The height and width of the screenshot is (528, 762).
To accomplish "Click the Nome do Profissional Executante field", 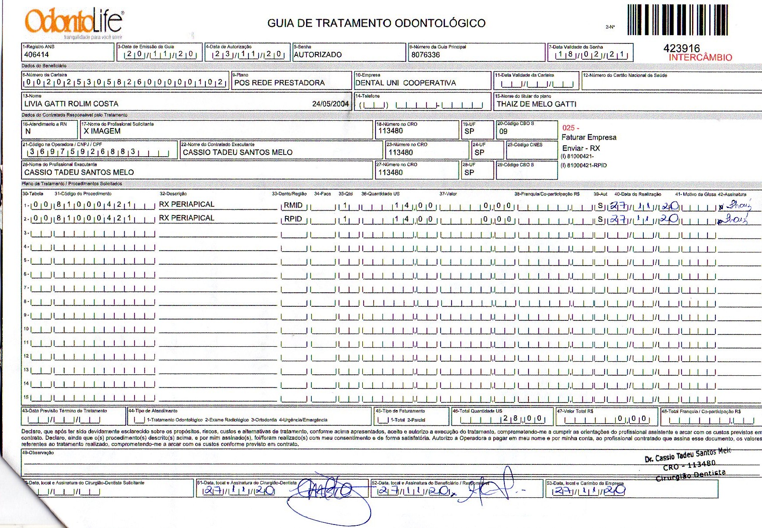I will [197, 170].
